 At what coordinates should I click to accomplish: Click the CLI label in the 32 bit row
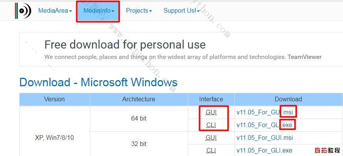pyautogui.click(x=211, y=150)
